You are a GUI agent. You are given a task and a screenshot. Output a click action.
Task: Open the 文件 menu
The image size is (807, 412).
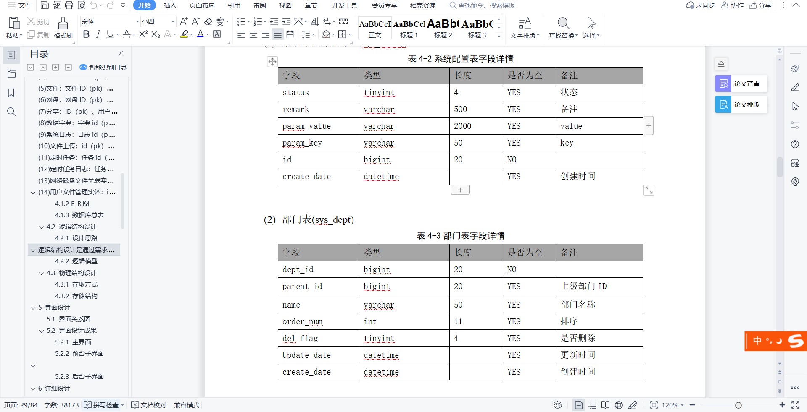point(20,5)
